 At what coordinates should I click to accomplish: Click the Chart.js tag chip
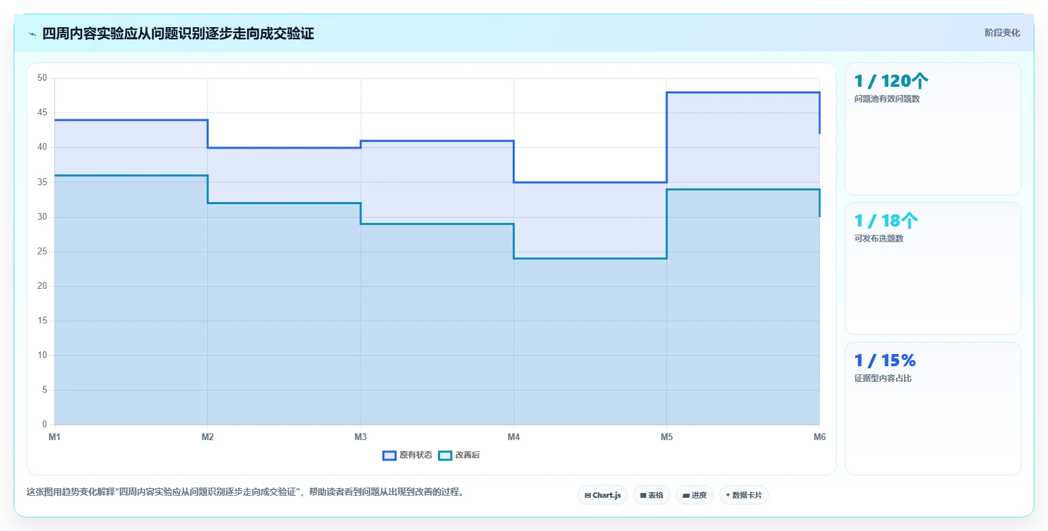point(602,495)
